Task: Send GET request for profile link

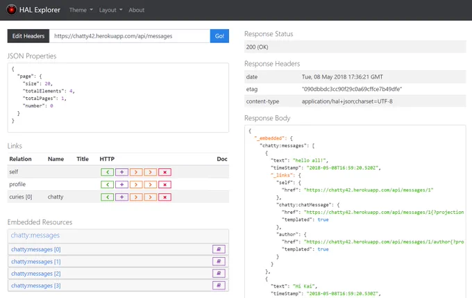Action: click(x=107, y=184)
